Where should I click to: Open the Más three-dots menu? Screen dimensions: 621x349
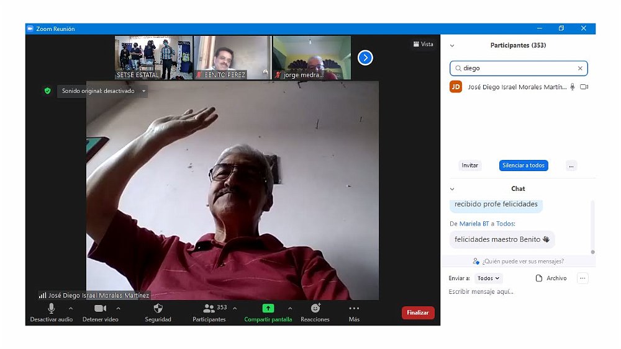pyautogui.click(x=354, y=309)
